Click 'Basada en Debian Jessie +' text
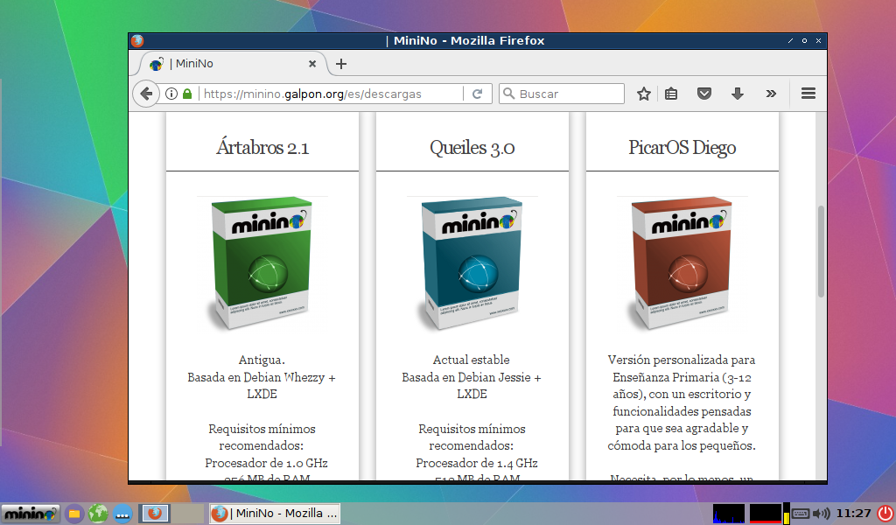The image size is (896, 525). click(472, 377)
